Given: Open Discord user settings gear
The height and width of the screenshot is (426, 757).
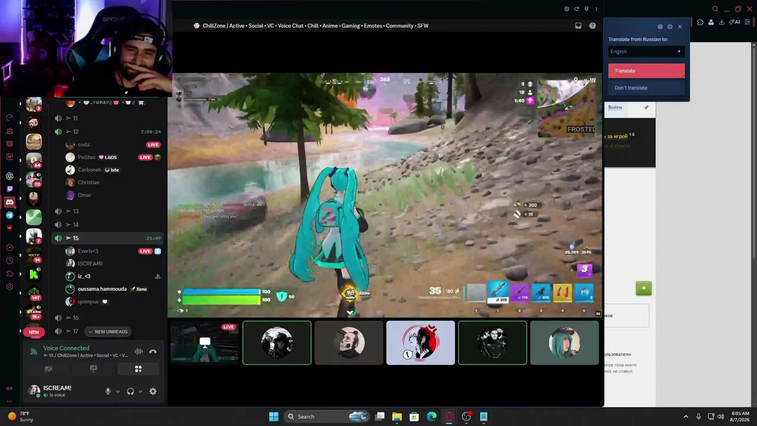Looking at the screenshot, I should pos(153,391).
